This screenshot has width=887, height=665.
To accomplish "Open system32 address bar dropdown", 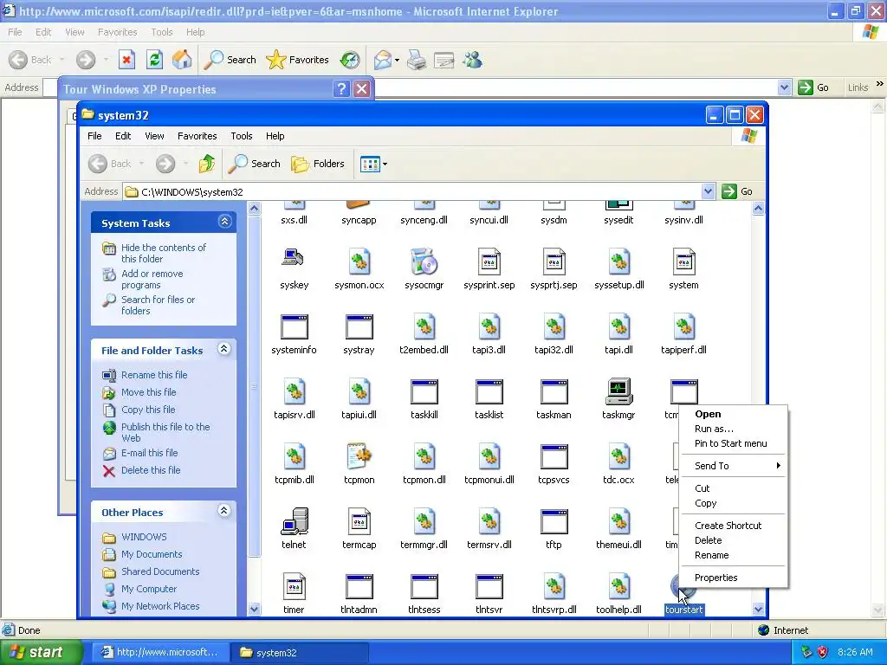I will 708,191.
